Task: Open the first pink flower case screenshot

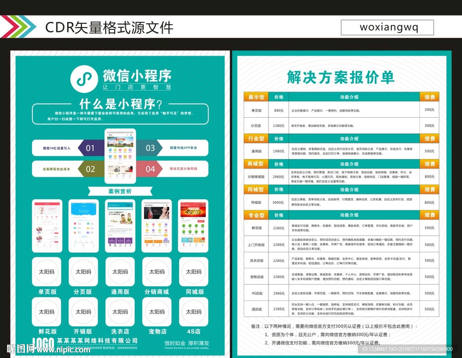Action: [46, 225]
